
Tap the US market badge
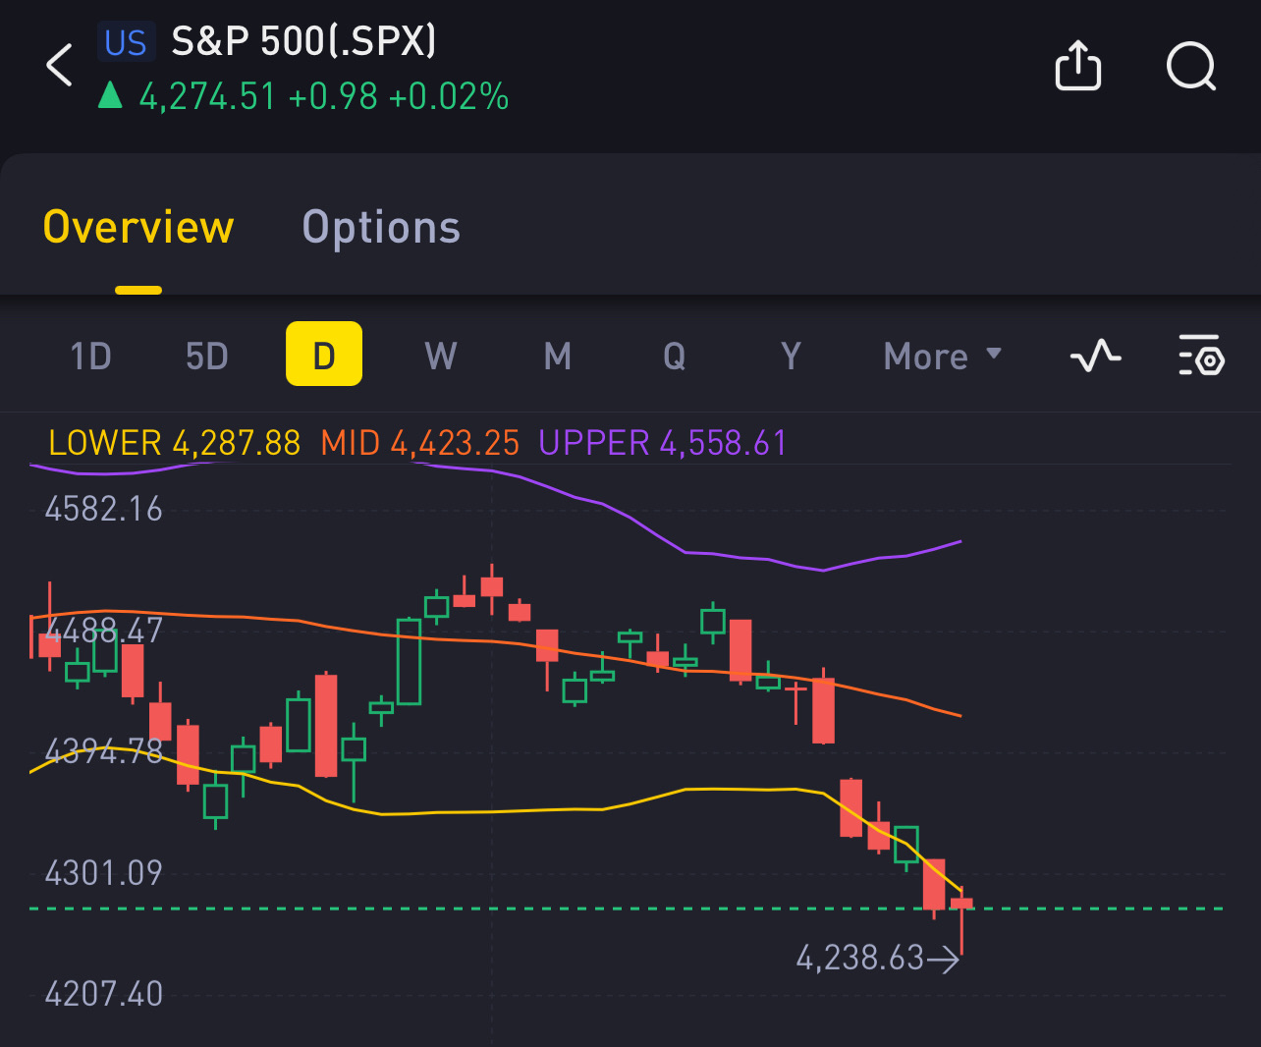126,42
